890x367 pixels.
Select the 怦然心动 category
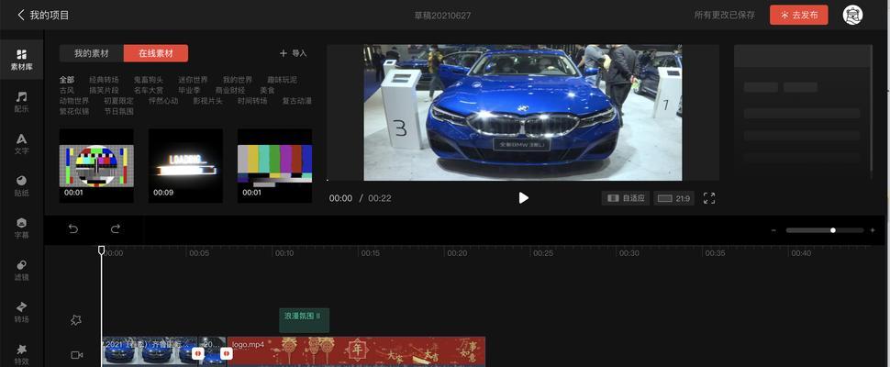pyautogui.click(x=163, y=101)
